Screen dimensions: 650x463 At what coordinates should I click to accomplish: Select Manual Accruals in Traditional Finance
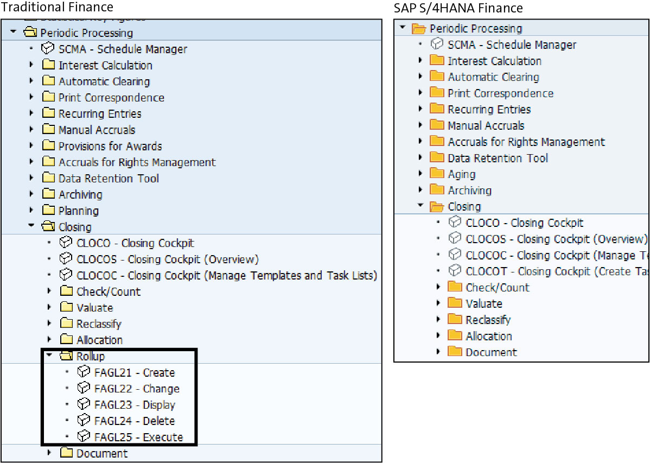coord(97,130)
